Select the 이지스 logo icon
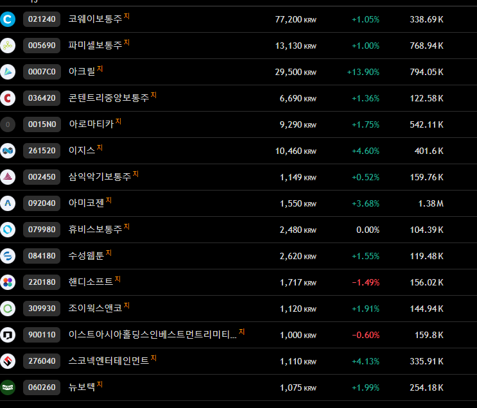Viewport: 477px width, 408px height. point(8,151)
